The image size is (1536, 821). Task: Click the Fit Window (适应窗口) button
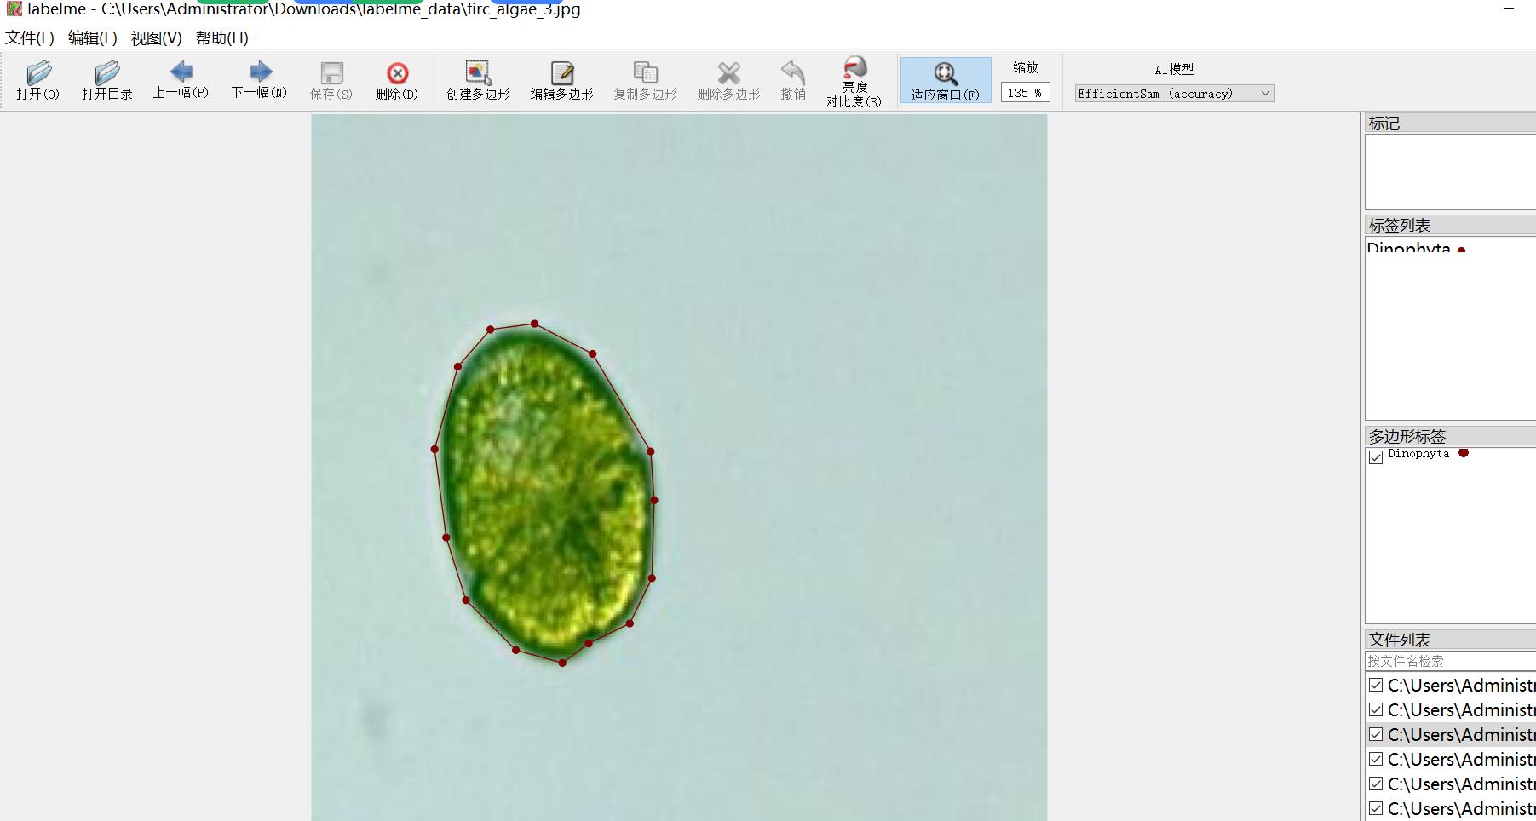click(x=945, y=80)
